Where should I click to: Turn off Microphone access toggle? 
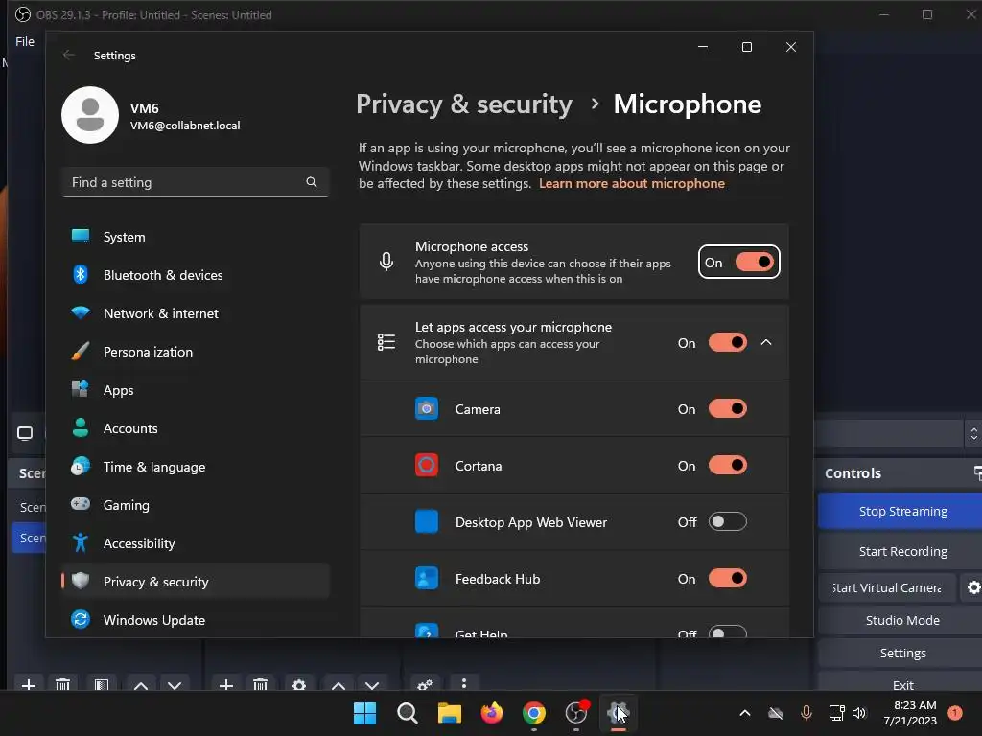click(754, 263)
